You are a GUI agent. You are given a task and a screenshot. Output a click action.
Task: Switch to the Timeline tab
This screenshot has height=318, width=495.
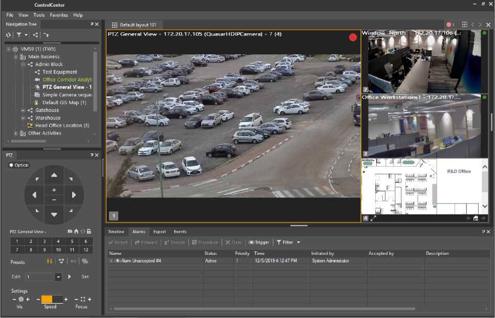click(116, 232)
